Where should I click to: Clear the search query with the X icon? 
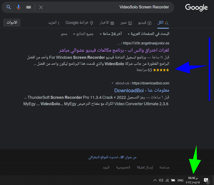pos(41,7)
